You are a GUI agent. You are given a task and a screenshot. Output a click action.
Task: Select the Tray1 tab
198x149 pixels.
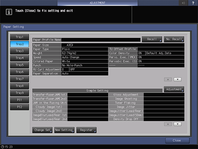point(20,37)
